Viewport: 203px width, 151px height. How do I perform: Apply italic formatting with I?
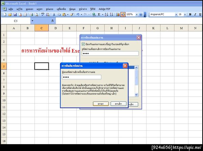tap(195, 14)
